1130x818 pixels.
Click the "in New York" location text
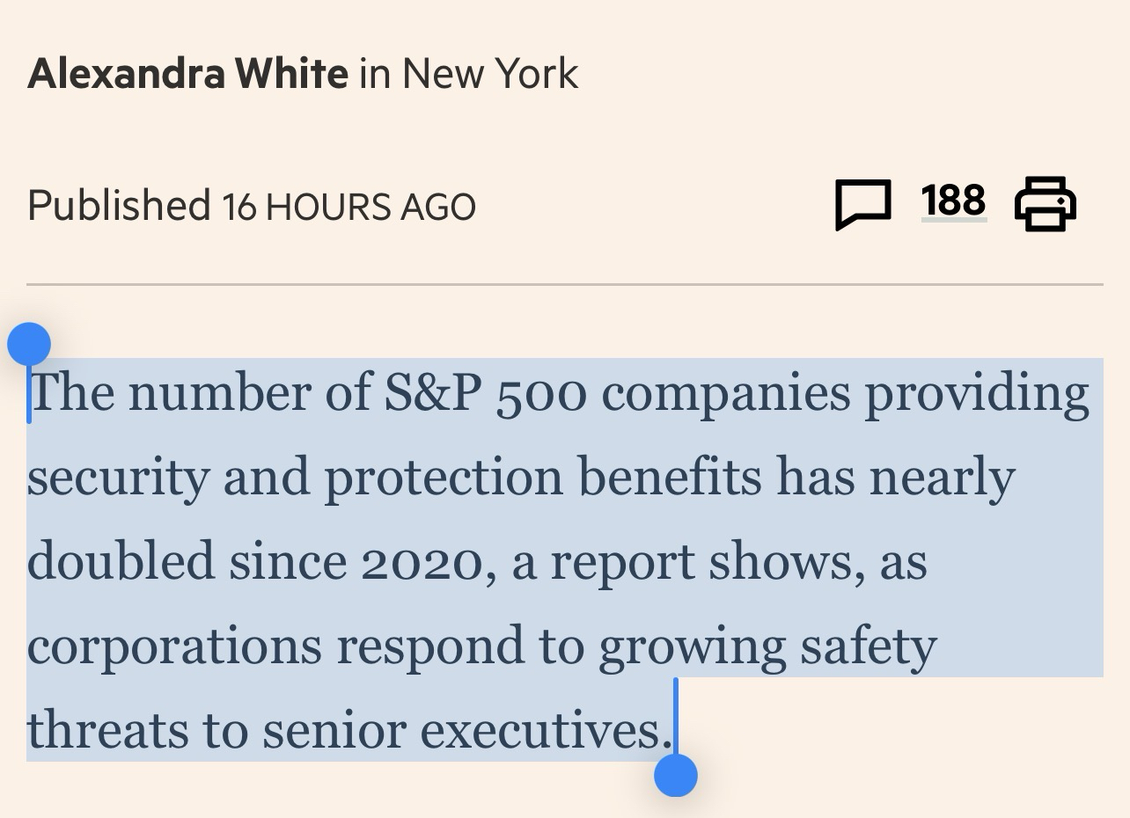pos(468,74)
